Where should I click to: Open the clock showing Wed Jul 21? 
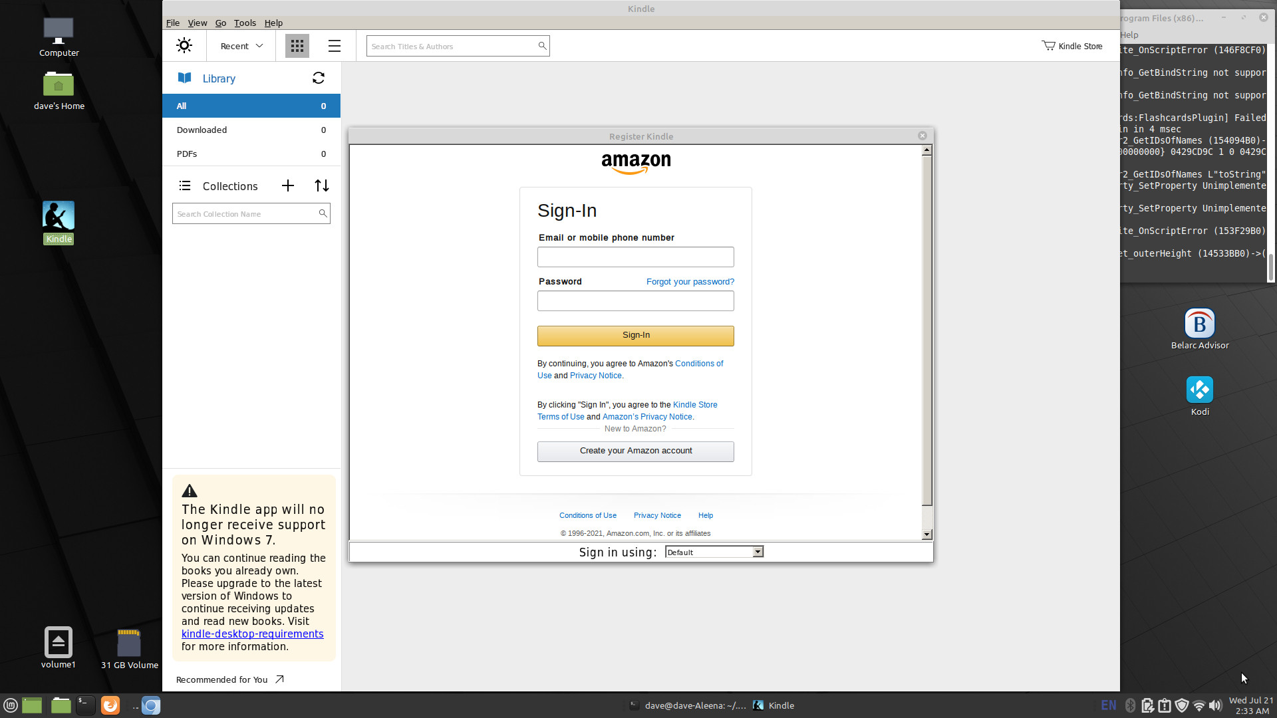pyautogui.click(x=1251, y=705)
